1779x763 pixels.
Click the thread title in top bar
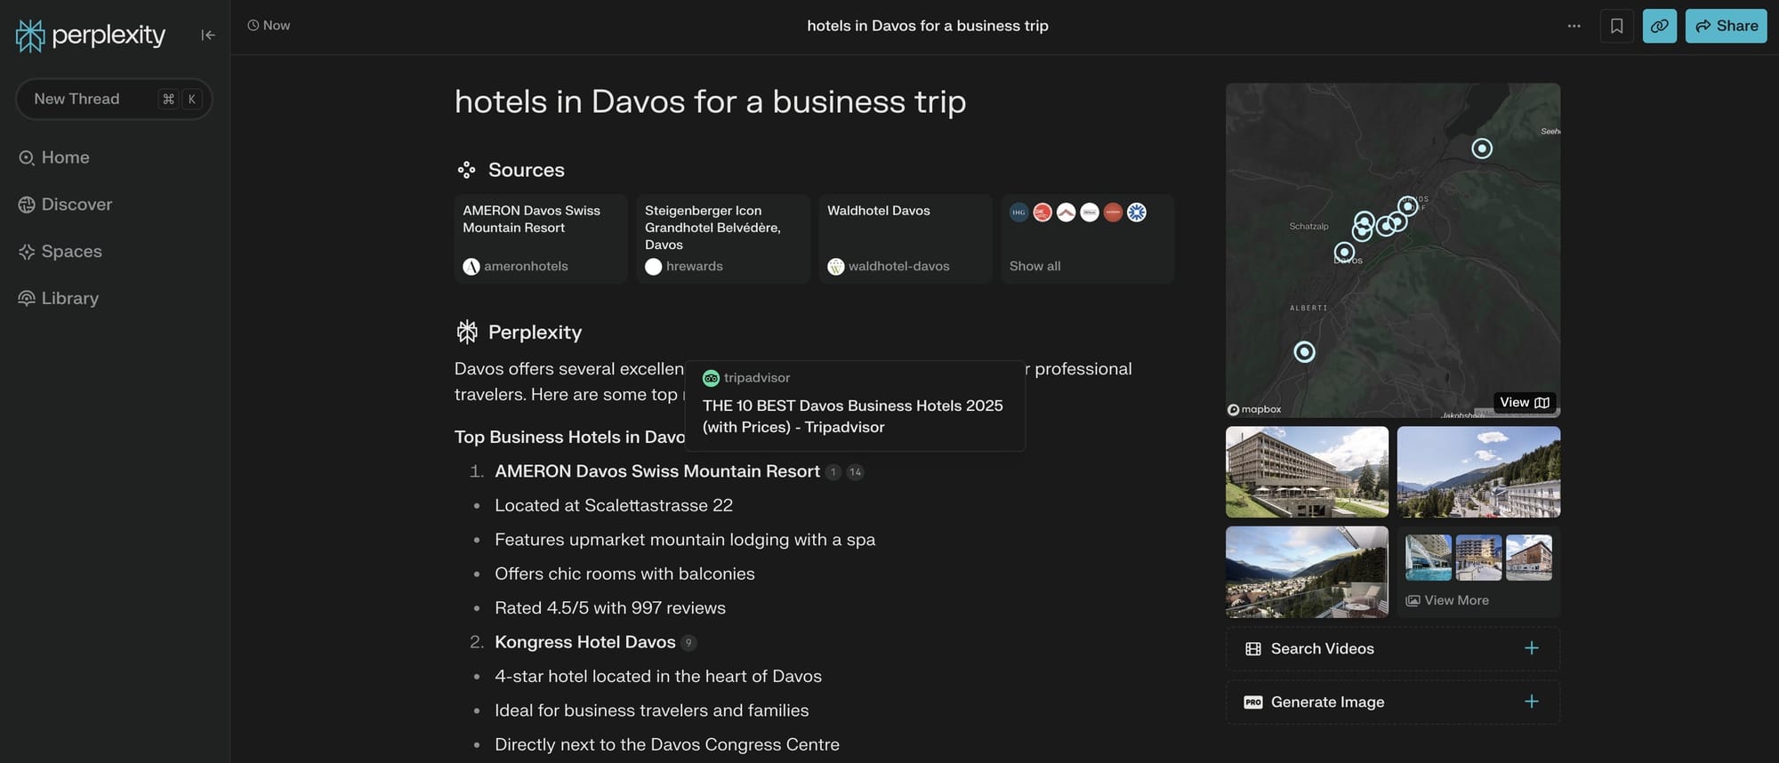click(928, 26)
